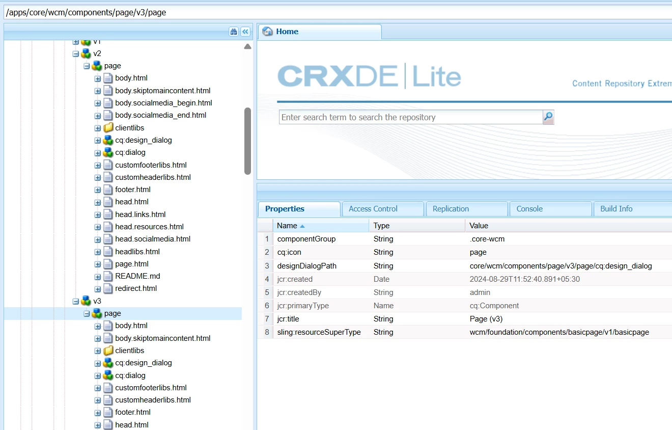
Task: Click the redirect.html file icon
Action: (x=108, y=288)
